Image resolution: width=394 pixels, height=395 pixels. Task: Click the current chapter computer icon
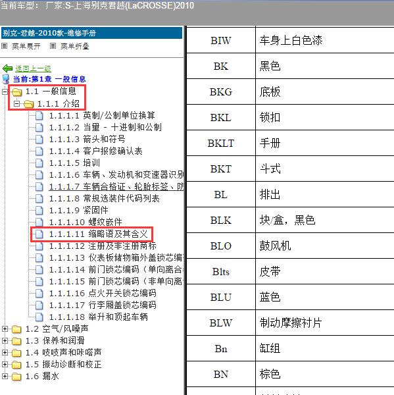pyautogui.click(x=6, y=79)
